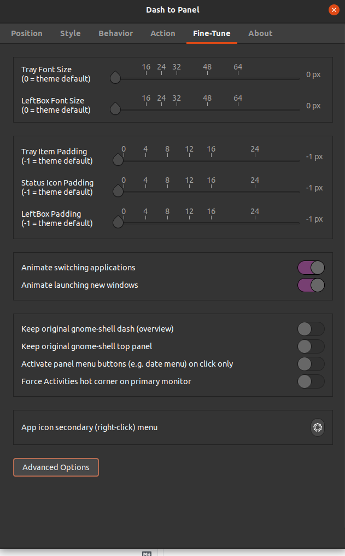Open the About tab
Screen dimensions: 345x556
click(x=260, y=33)
